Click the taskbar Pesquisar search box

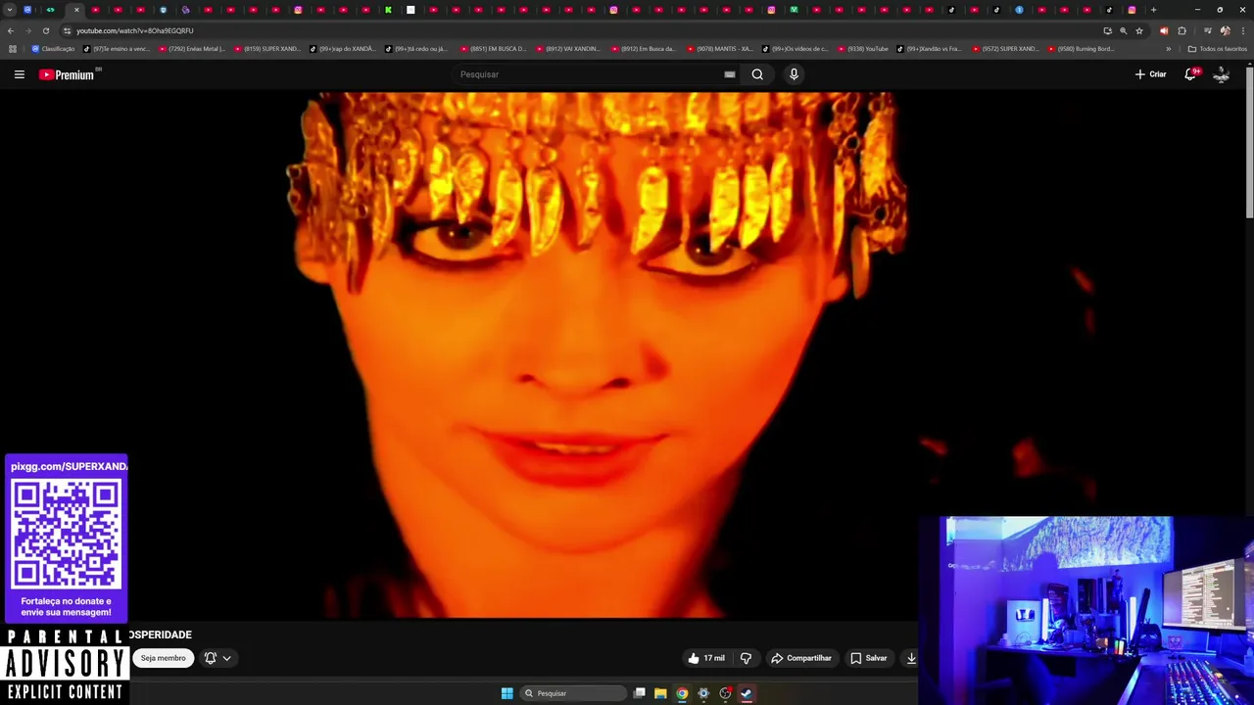(x=574, y=693)
